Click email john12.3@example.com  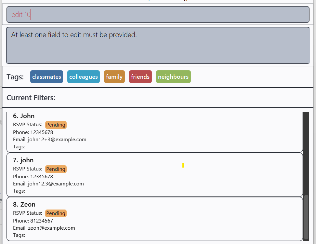(56, 184)
